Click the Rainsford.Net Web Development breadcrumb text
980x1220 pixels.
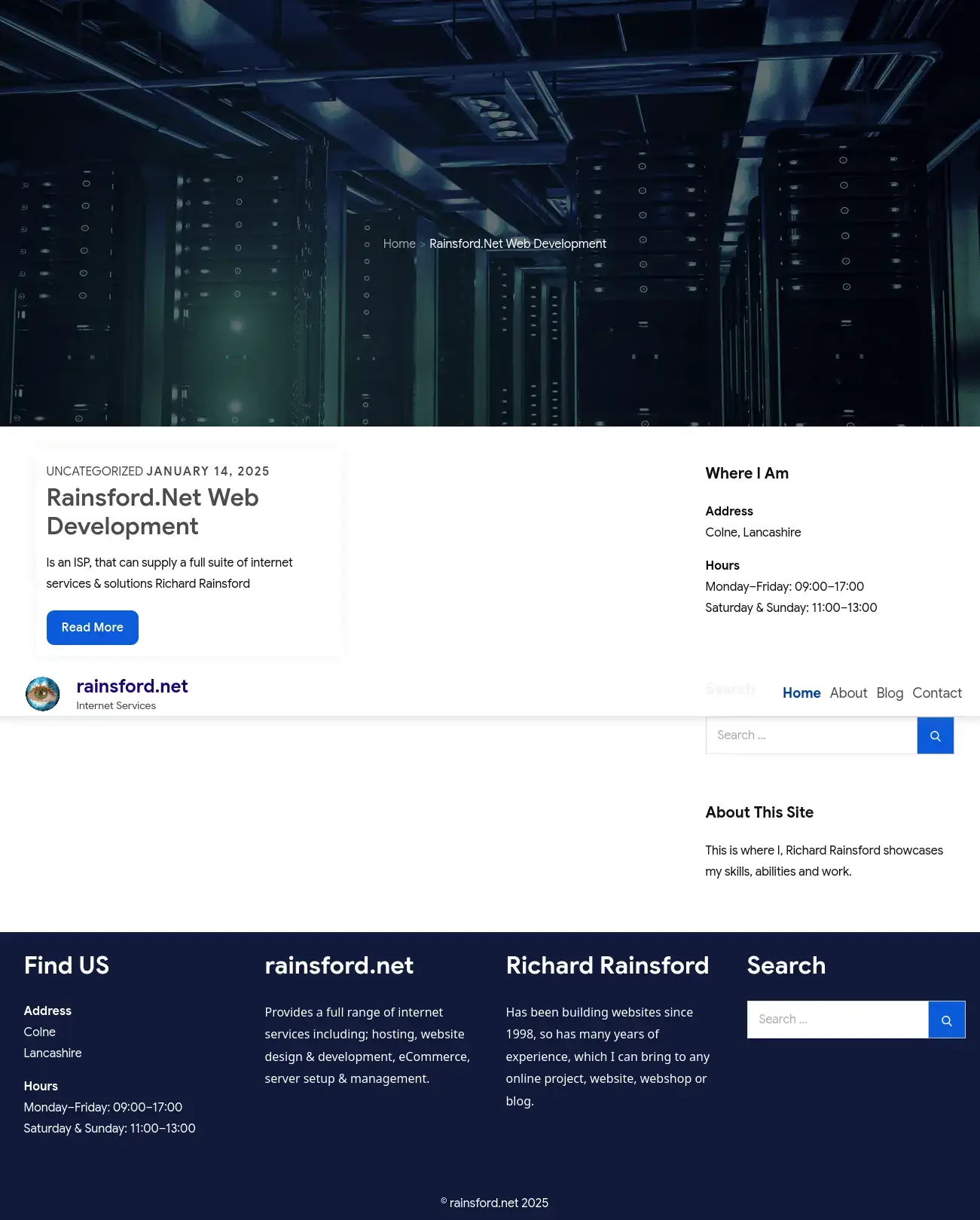[x=517, y=244]
